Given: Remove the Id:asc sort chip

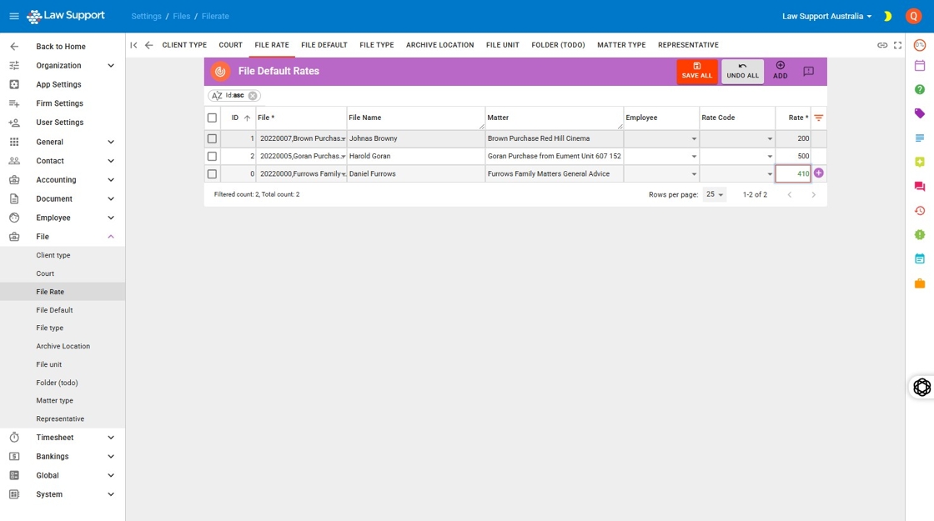Looking at the screenshot, I should pyautogui.click(x=253, y=96).
